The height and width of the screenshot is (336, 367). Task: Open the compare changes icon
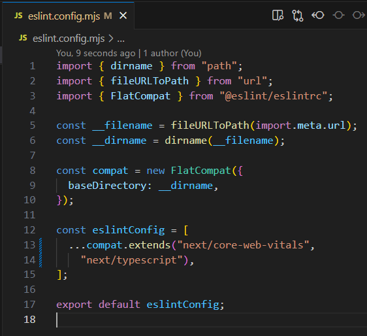click(298, 16)
